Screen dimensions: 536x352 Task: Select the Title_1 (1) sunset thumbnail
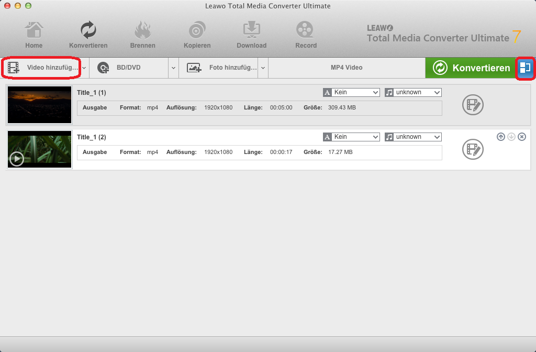tap(40, 105)
